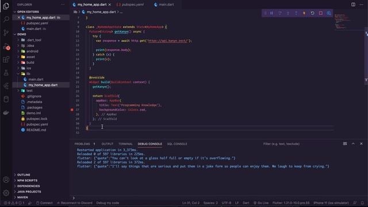Collapse the lib folder

point(18,74)
